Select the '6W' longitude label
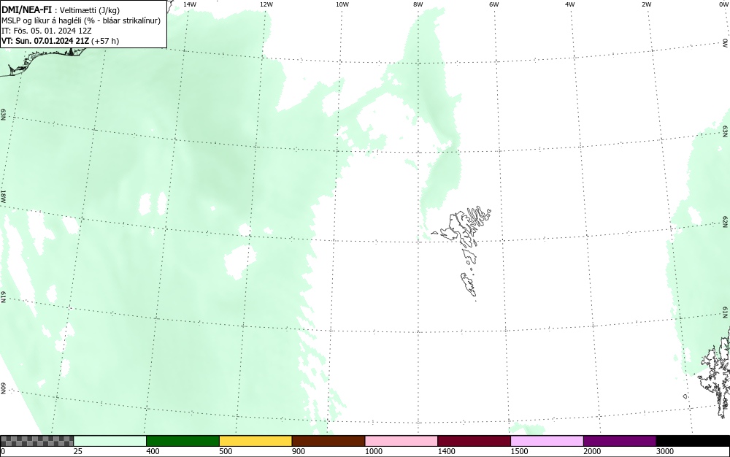 click(x=494, y=4)
